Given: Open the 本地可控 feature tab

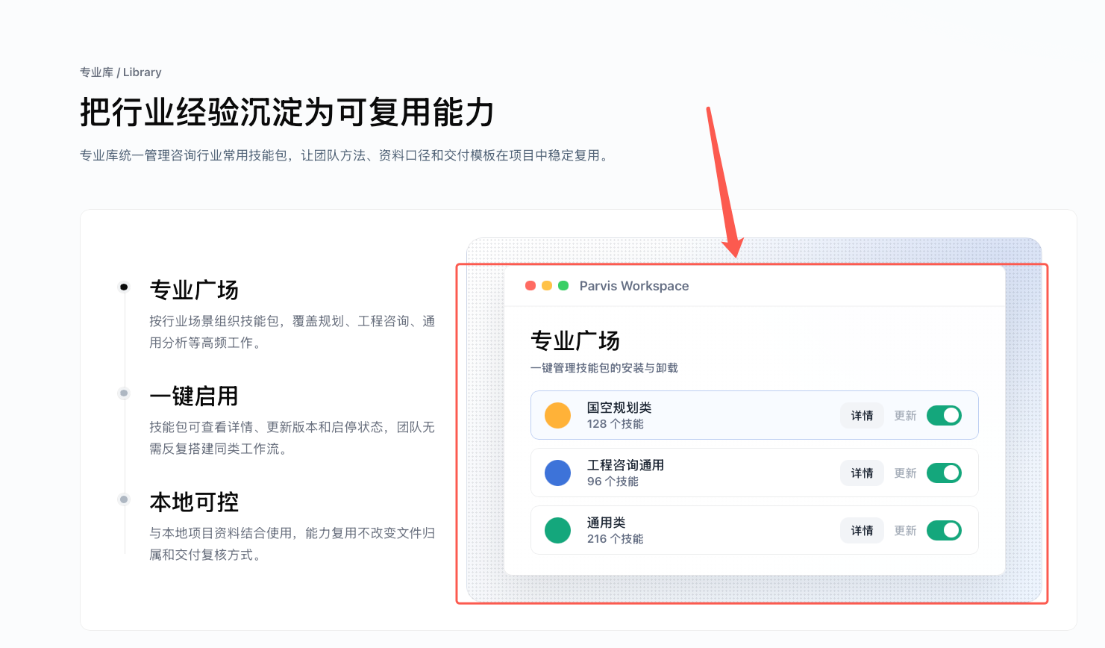Looking at the screenshot, I should [x=194, y=502].
